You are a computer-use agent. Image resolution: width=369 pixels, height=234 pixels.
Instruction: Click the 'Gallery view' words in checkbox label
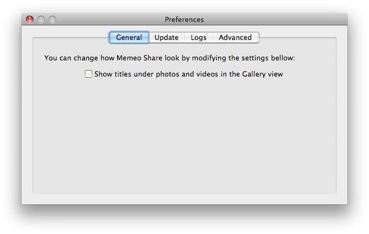pyautogui.click(x=262, y=74)
